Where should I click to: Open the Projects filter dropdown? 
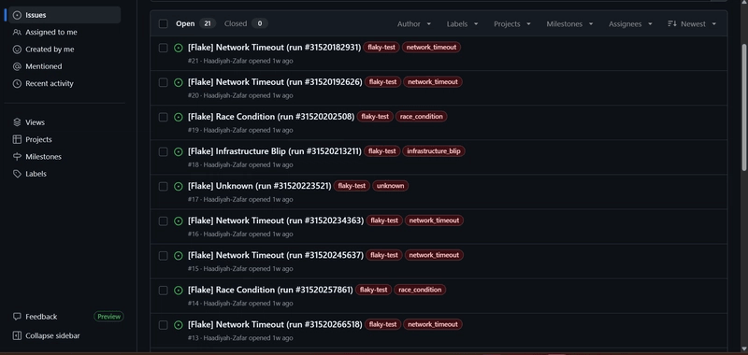point(512,24)
